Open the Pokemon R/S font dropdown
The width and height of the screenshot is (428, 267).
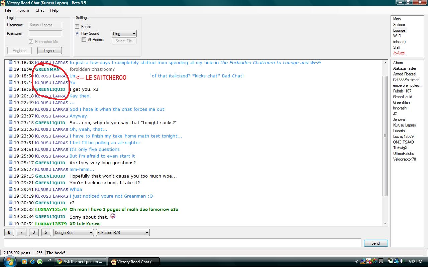tap(123, 233)
